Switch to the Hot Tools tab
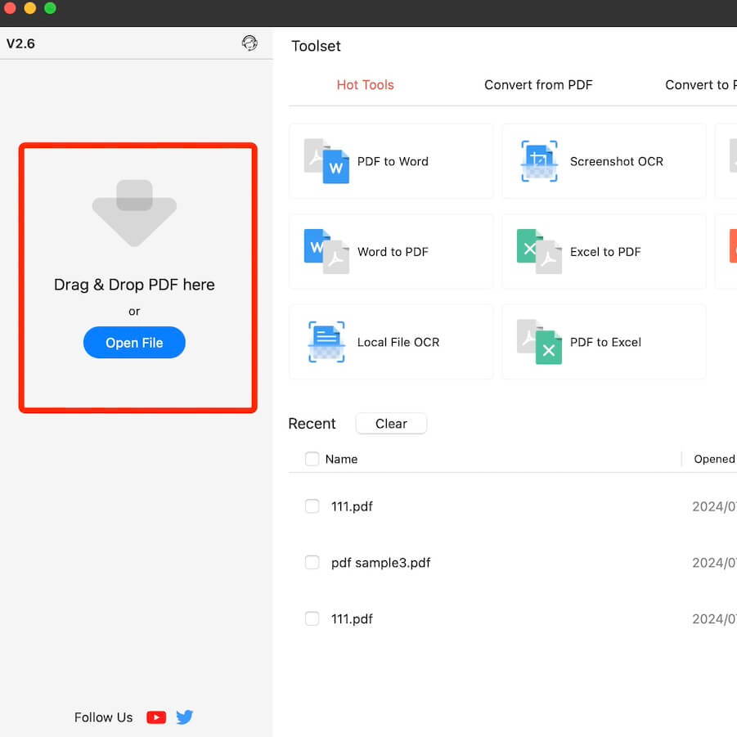The height and width of the screenshot is (737, 737). click(x=365, y=84)
